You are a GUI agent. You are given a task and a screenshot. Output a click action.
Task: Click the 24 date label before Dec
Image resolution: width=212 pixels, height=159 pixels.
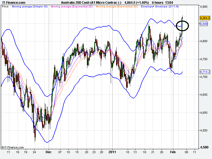tap(34, 152)
